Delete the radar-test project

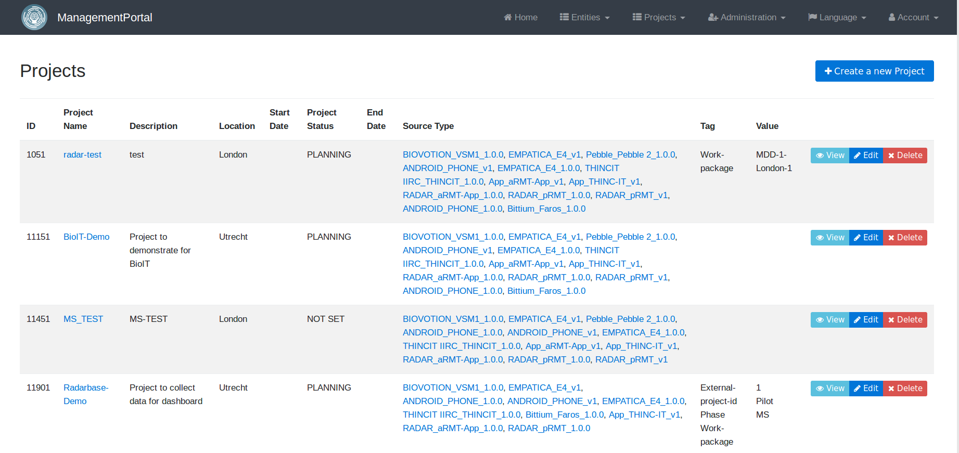(x=905, y=156)
